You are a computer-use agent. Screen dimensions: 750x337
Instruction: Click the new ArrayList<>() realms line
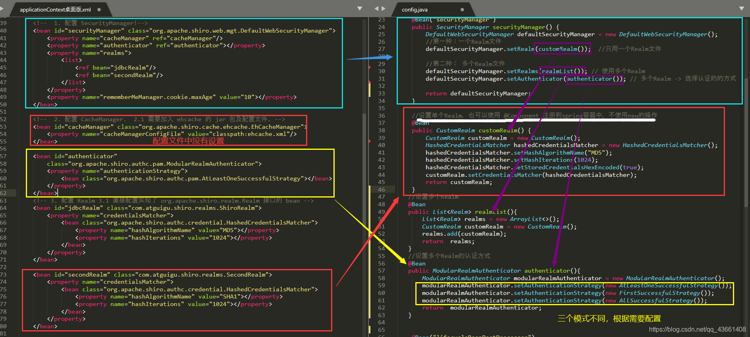(x=490, y=219)
